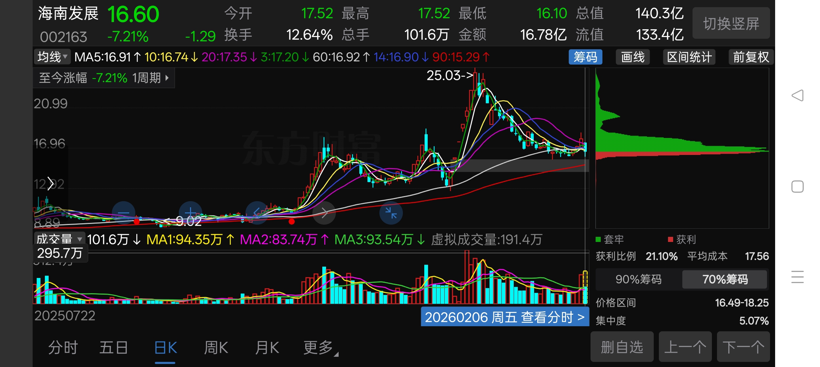
Task: Expand the left side panel arrow
Action: pyautogui.click(x=51, y=184)
